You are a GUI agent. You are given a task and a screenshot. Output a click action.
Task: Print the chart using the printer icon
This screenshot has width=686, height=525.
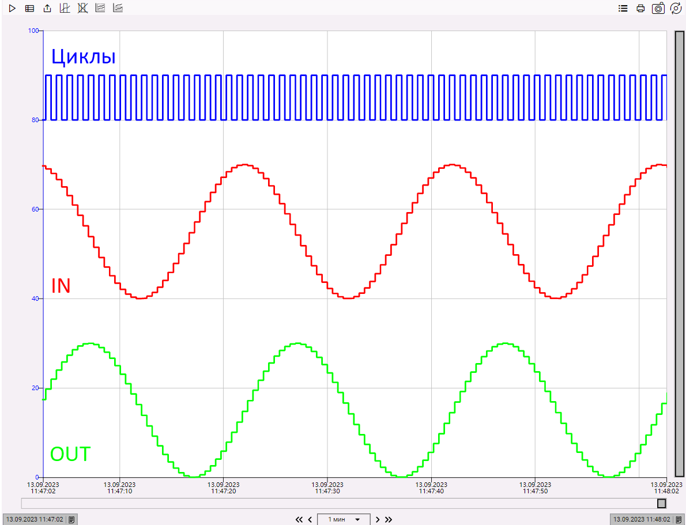tap(640, 9)
